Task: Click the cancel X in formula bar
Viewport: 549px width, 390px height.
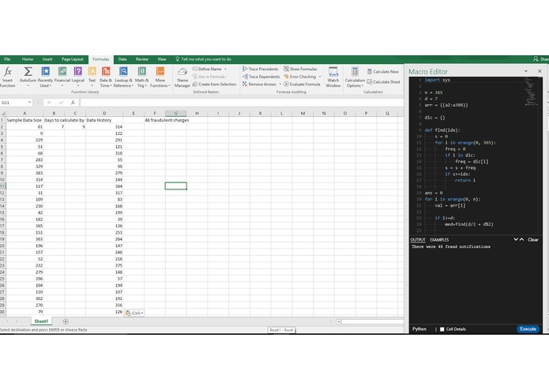Action: click(x=49, y=103)
